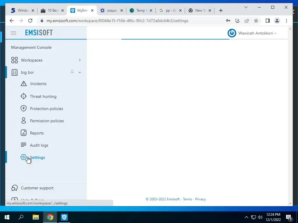The height and width of the screenshot is (223, 298).
Task: Open volume control in tray
Action: (x=260, y=217)
